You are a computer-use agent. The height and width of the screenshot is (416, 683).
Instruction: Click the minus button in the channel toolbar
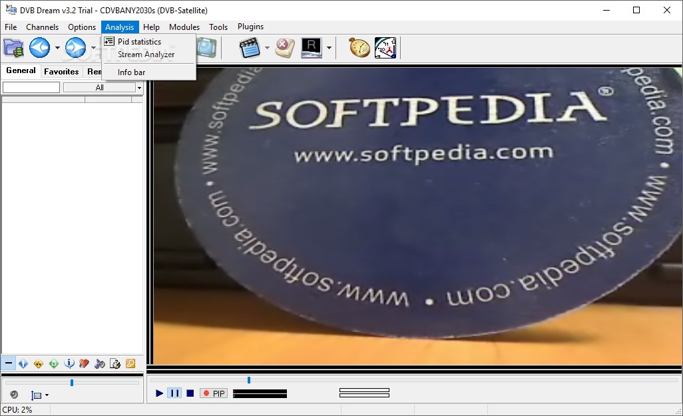point(8,363)
